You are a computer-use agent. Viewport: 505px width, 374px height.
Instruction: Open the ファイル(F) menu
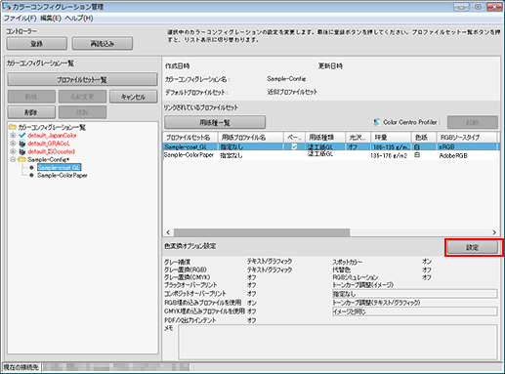pyautogui.click(x=20, y=19)
